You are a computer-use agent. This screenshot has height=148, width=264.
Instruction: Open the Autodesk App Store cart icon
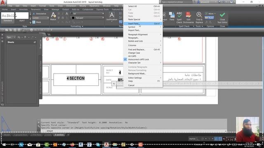[219, 2]
